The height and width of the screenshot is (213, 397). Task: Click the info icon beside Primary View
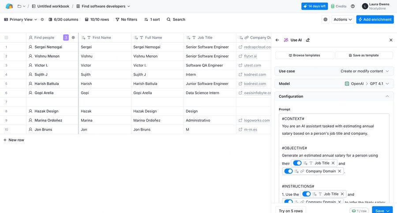point(42,19)
